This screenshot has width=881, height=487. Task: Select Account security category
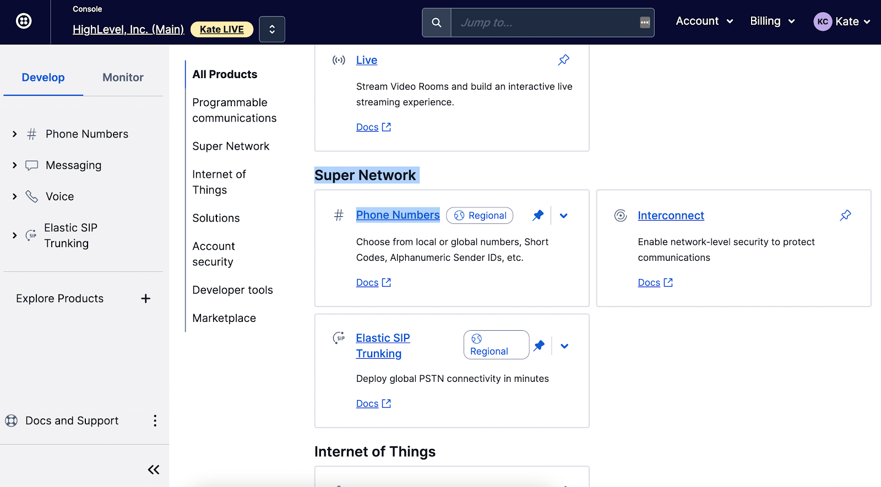[x=214, y=254]
